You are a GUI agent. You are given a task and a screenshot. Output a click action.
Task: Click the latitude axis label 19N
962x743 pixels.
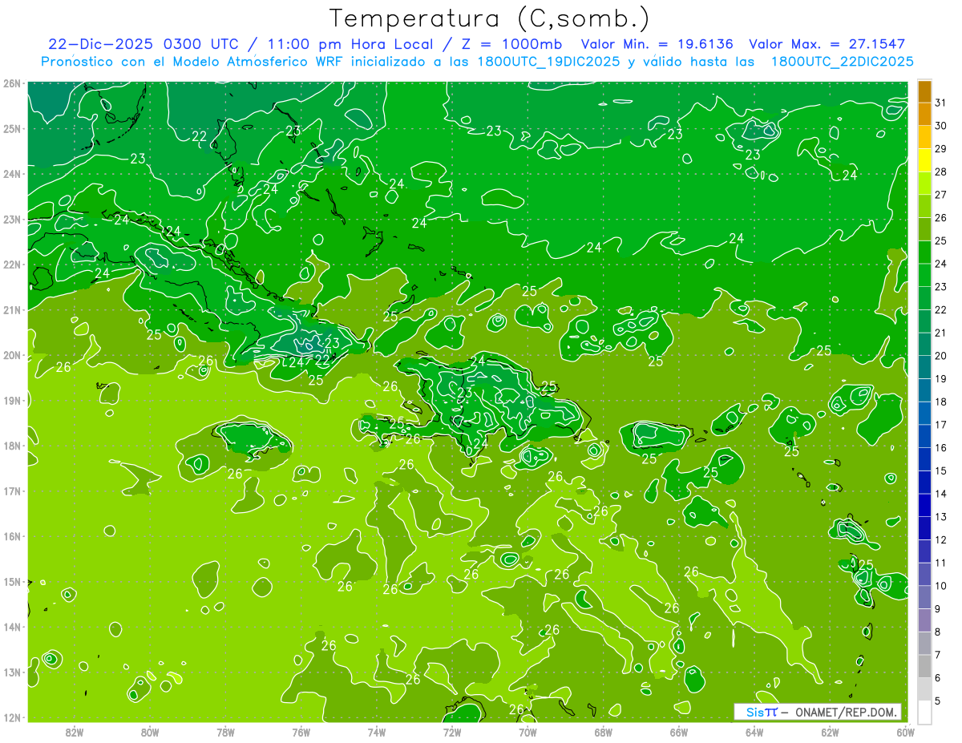(11, 400)
